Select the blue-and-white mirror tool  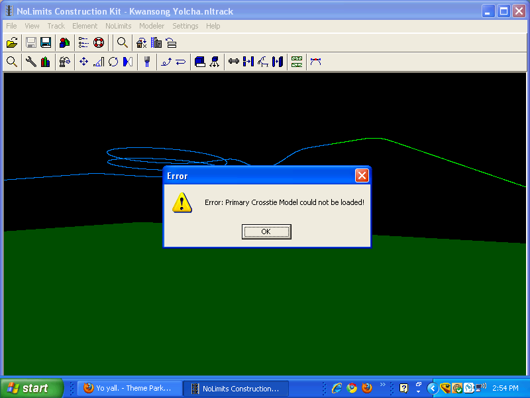coord(128,62)
